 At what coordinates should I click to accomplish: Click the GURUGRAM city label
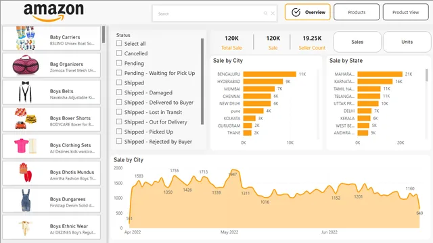229,126
